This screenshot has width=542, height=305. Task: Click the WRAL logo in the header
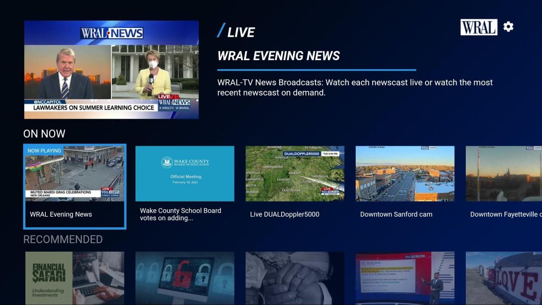click(478, 27)
